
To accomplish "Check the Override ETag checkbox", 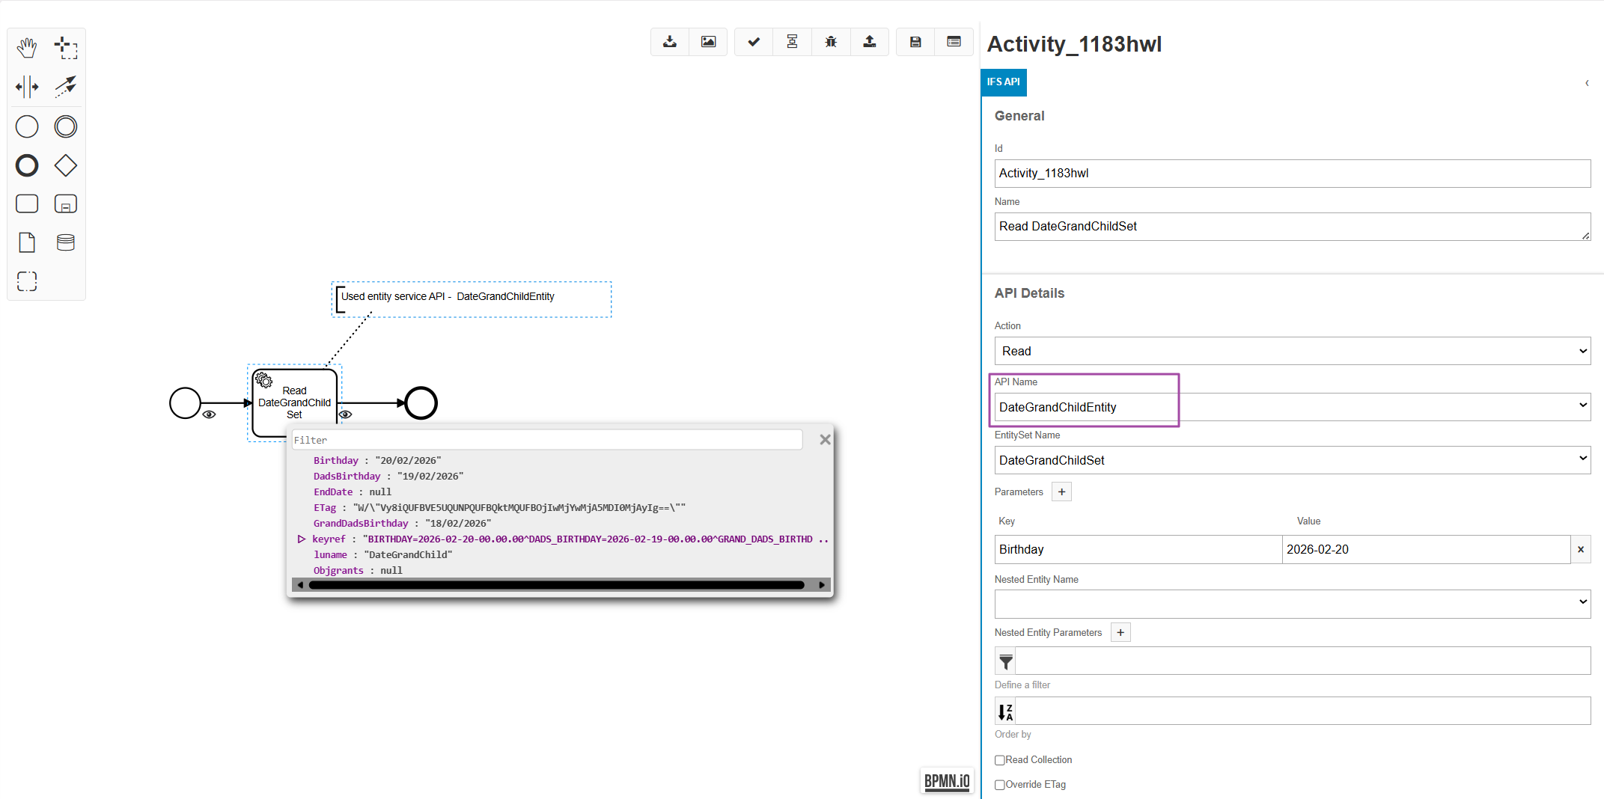I will [999, 785].
